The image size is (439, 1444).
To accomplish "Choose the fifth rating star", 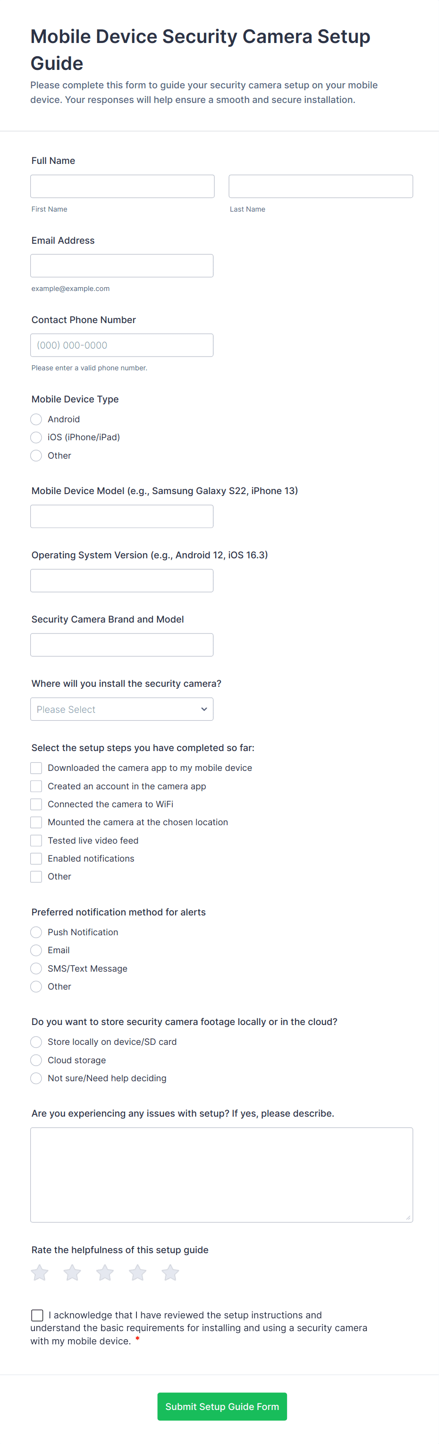I will pyautogui.click(x=170, y=1273).
